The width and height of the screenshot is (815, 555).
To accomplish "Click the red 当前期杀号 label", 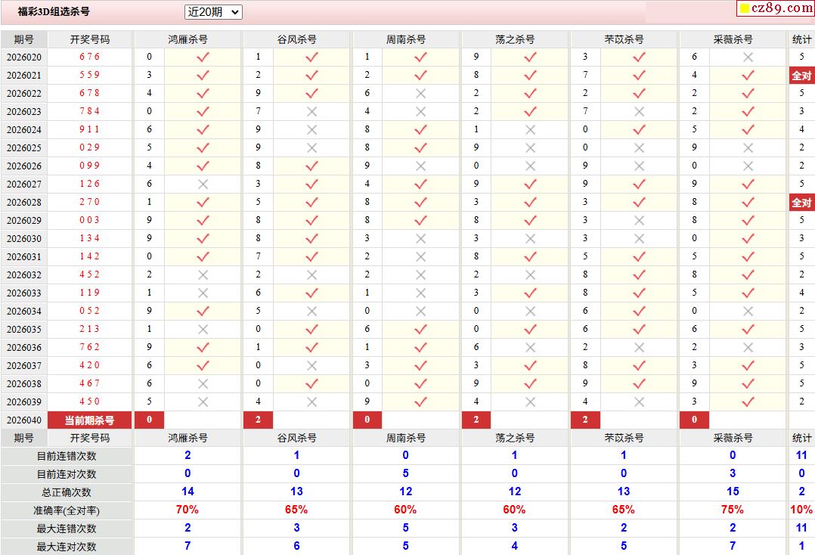I will (90, 420).
